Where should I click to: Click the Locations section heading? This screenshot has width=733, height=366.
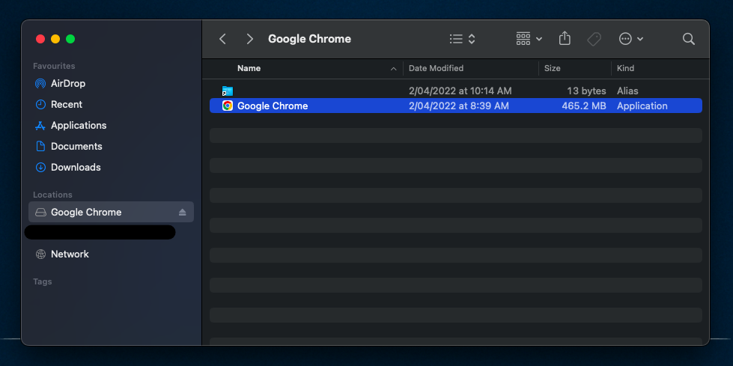[52, 195]
